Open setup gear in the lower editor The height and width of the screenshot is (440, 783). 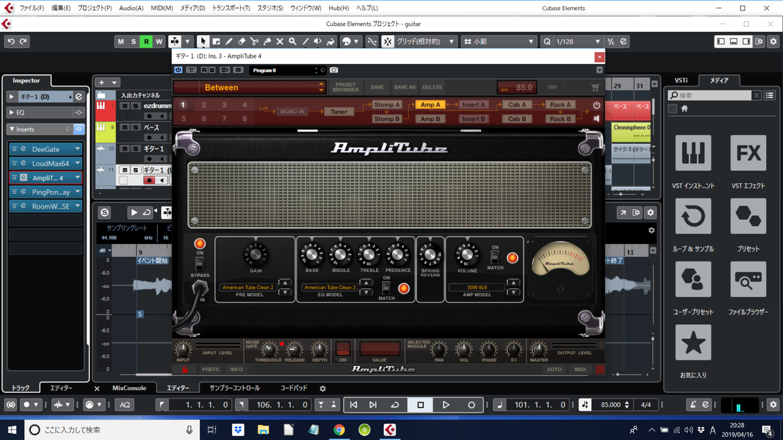[650, 213]
